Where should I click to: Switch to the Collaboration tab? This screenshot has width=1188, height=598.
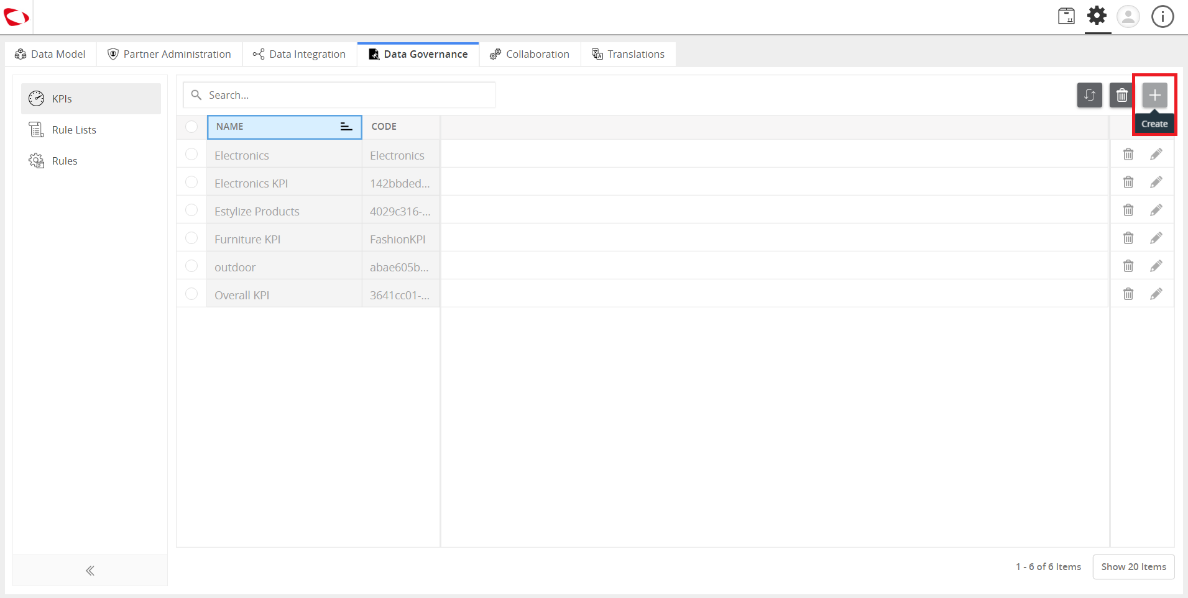coord(530,54)
